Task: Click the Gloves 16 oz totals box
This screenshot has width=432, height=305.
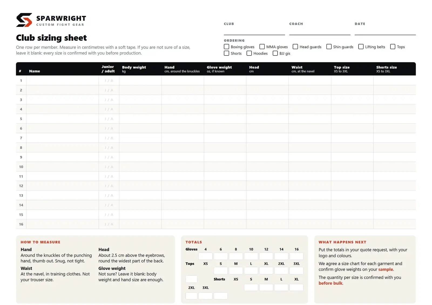Action: (x=296, y=256)
